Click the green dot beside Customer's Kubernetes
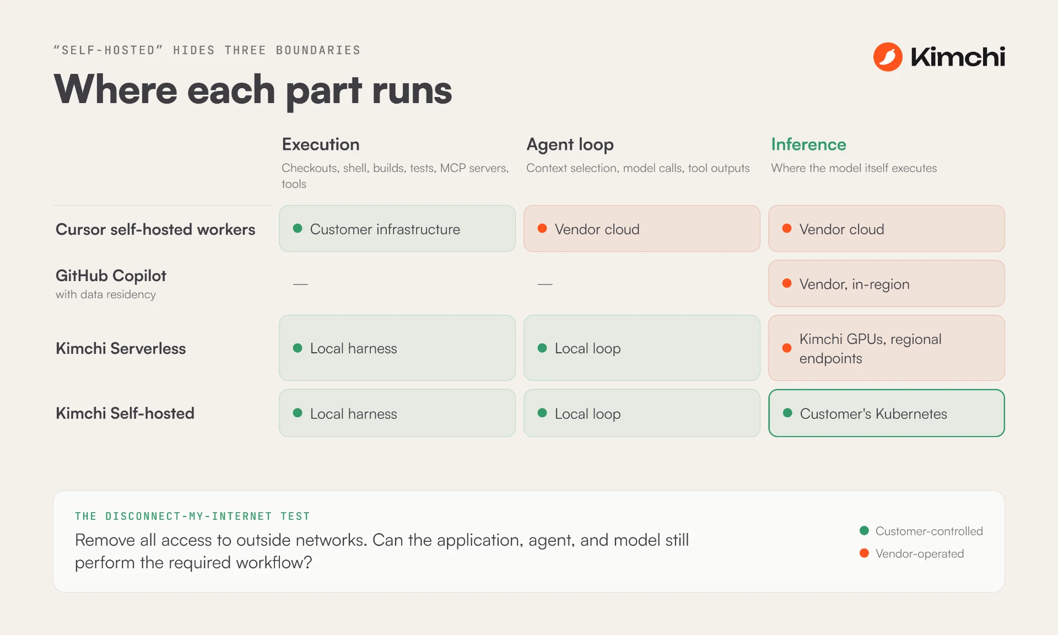The width and height of the screenshot is (1058, 635). [x=787, y=413]
